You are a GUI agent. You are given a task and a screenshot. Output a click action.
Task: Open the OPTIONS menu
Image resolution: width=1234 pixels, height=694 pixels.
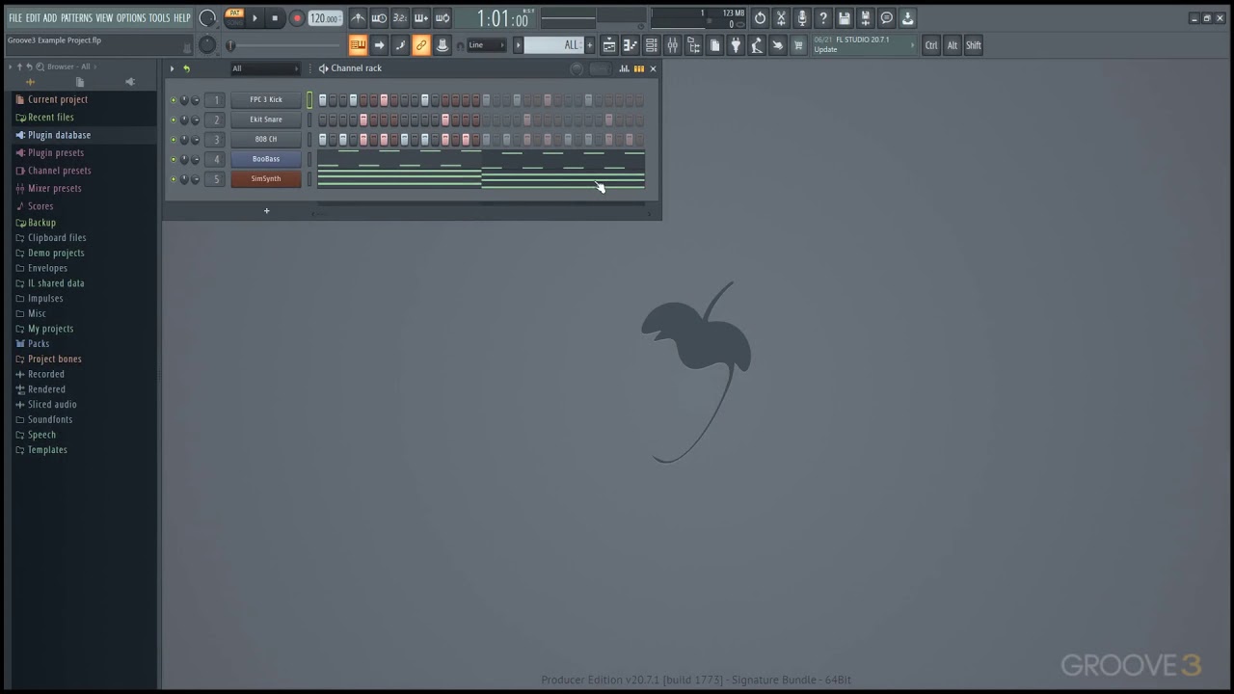(131, 18)
